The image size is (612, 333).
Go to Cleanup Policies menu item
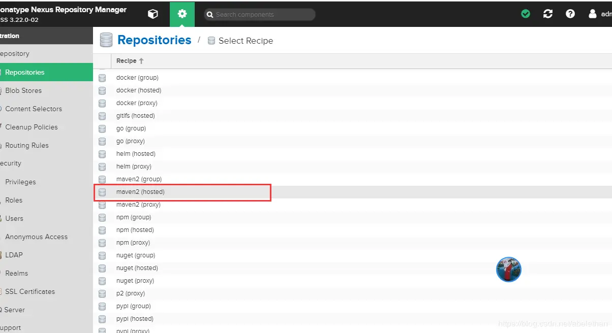tap(32, 127)
